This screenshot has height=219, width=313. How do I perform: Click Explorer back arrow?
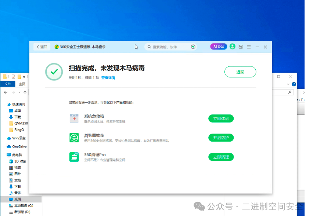tap(6, 92)
